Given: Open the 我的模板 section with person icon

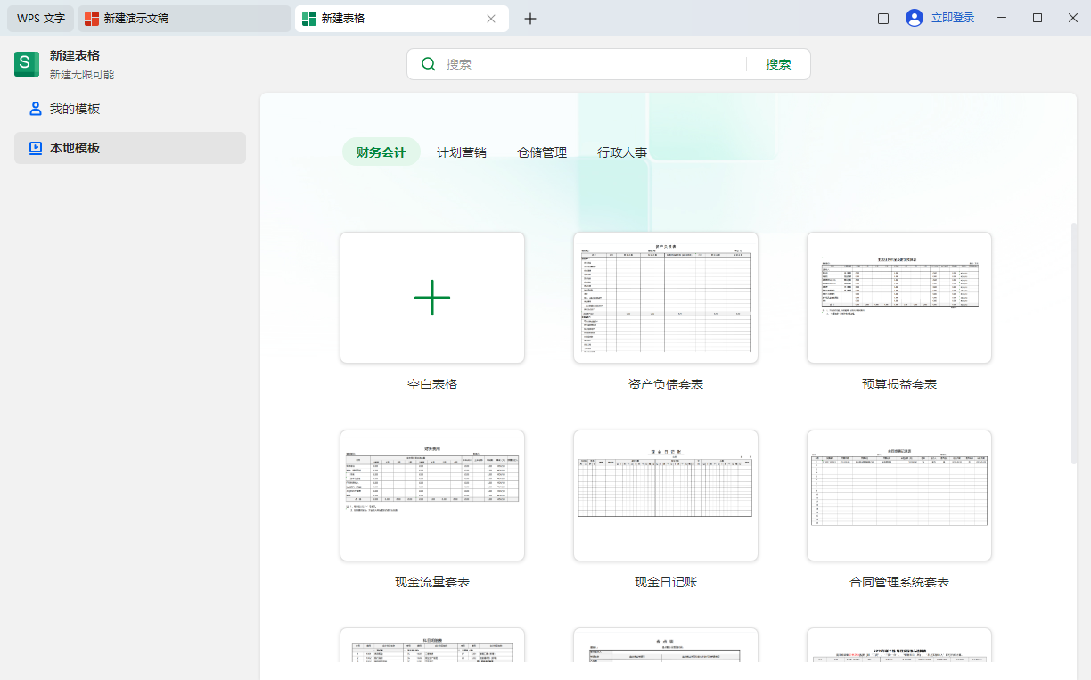Looking at the screenshot, I should click(34, 108).
